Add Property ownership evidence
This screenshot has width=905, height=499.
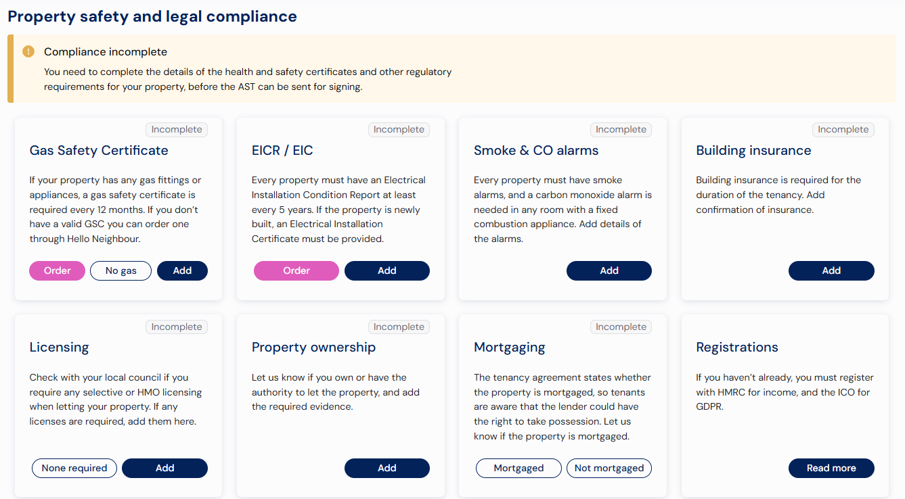pyautogui.click(x=387, y=468)
